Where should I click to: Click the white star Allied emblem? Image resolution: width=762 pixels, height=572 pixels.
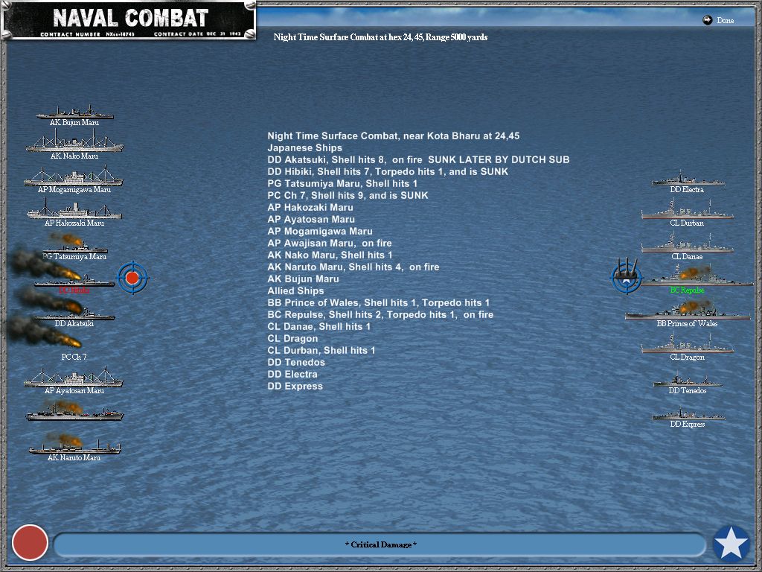pyautogui.click(x=731, y=543)
